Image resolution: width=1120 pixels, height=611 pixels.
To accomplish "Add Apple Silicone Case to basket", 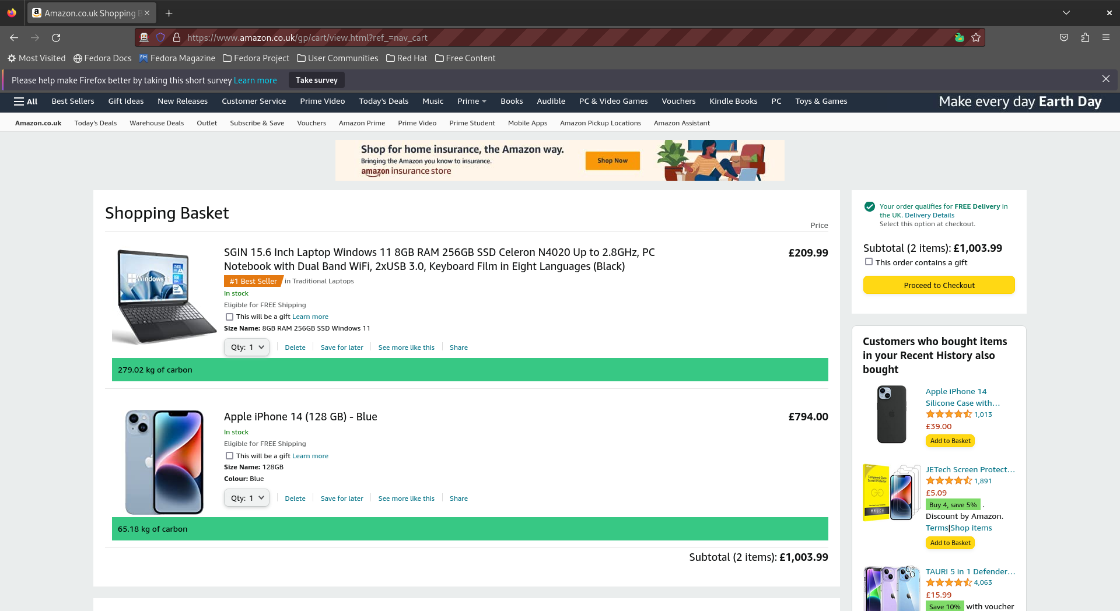I will point(950,441).
